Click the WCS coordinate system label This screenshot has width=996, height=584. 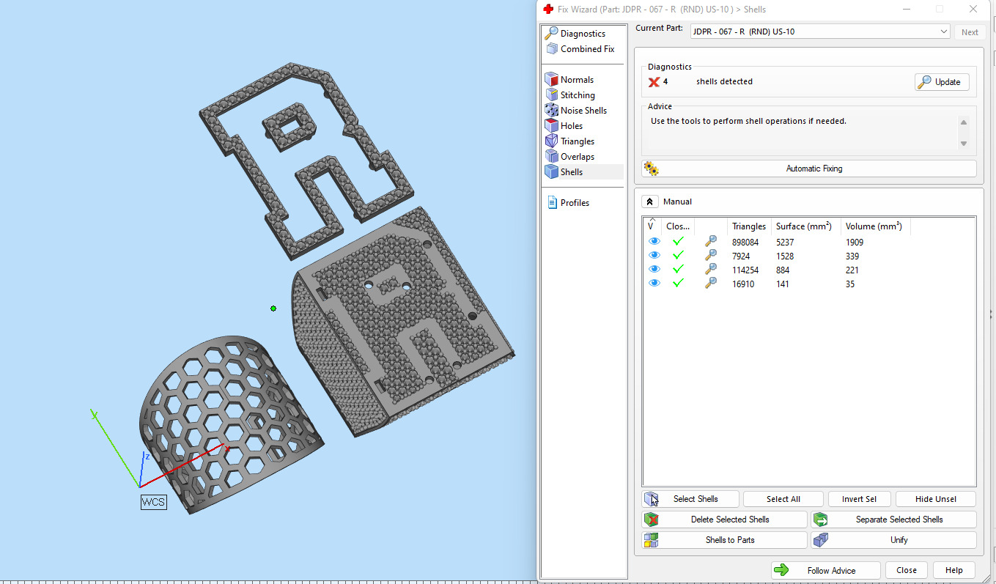154,502
